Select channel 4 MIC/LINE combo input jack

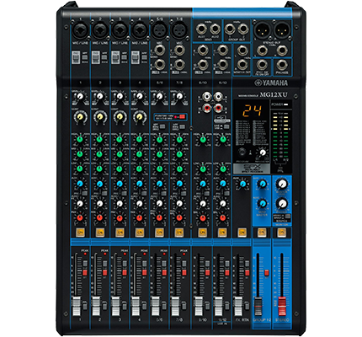[x=140, y=30]
